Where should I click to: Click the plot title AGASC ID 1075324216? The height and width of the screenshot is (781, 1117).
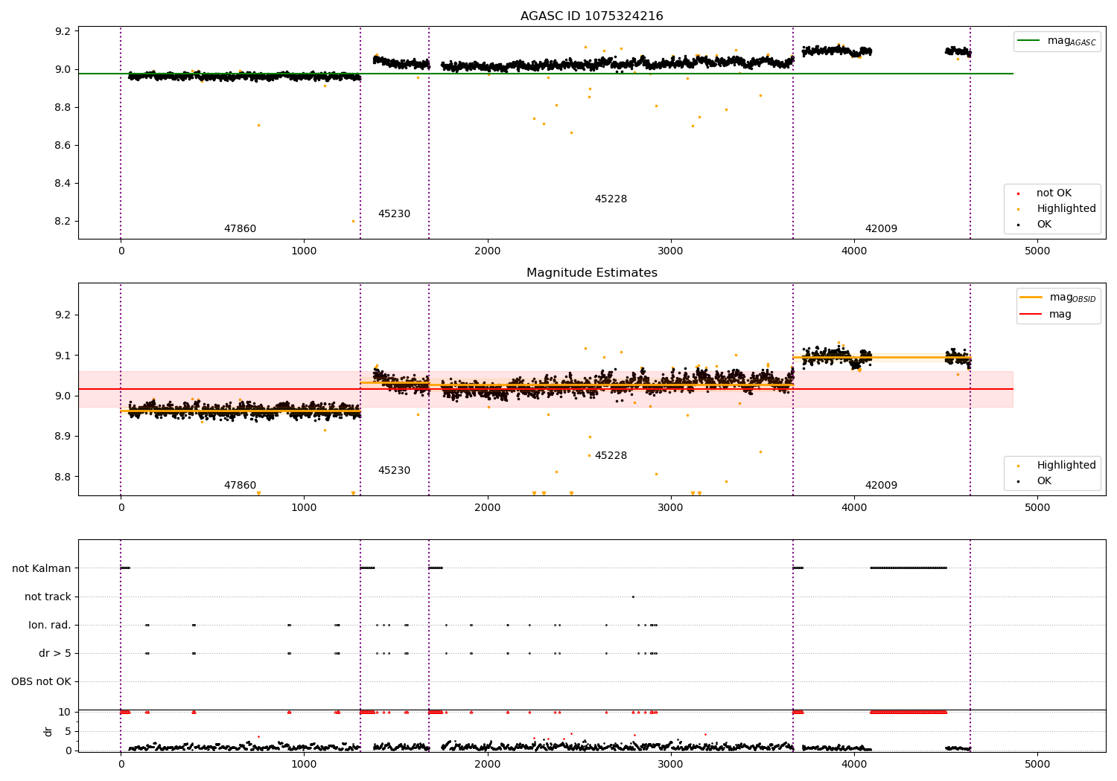591,16
